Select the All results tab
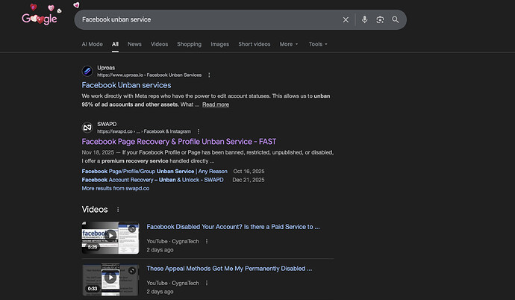This screenshot has height=300, width=515. [115, 44]
